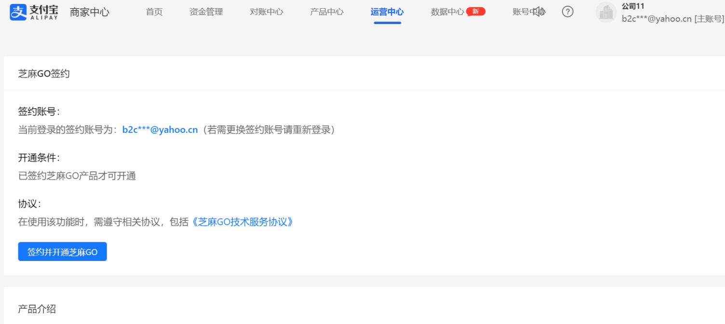Click the 签约并开通芝麻GO button
The height and width of the screenshot is (324, 725).
62,251
